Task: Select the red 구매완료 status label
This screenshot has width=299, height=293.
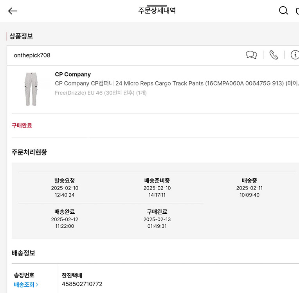Action: [22, 125]
